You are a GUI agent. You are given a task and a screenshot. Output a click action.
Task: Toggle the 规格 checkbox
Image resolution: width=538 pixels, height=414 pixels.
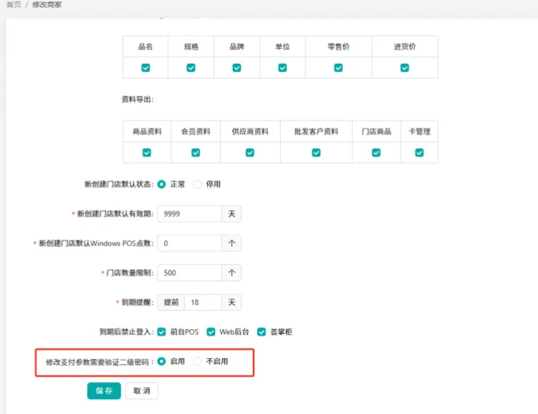[x=191, y=68]
